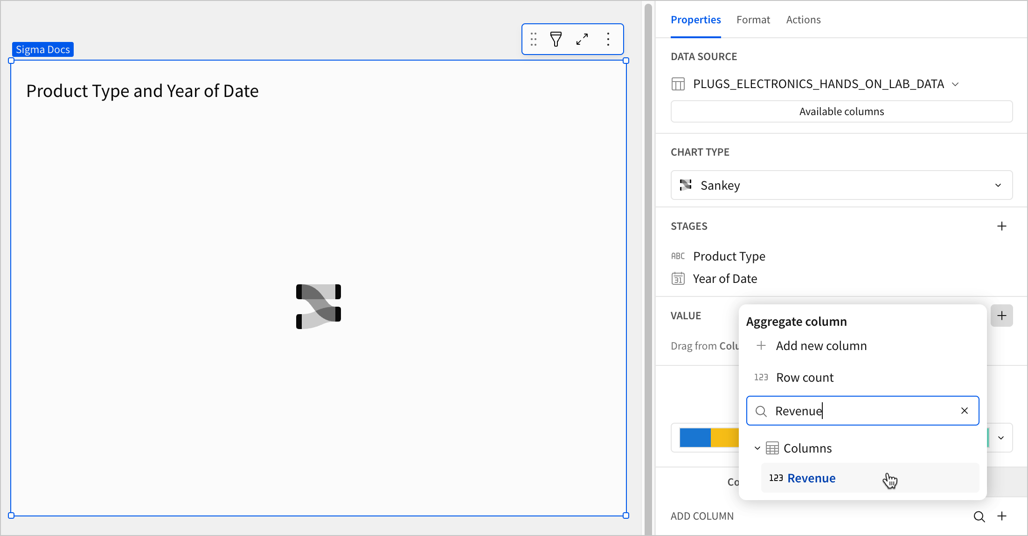The width and height of the screenshot is (1028, 536).
Task: Select Row count from the aggregate list
Action: [805, 377]
